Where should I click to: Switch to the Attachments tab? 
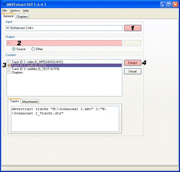tap(30, 102)
